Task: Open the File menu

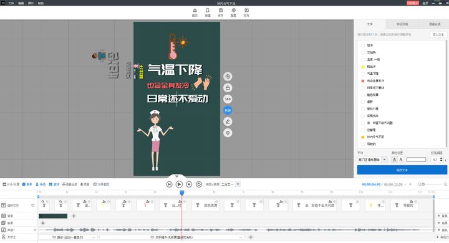Action: coord(11,3)
